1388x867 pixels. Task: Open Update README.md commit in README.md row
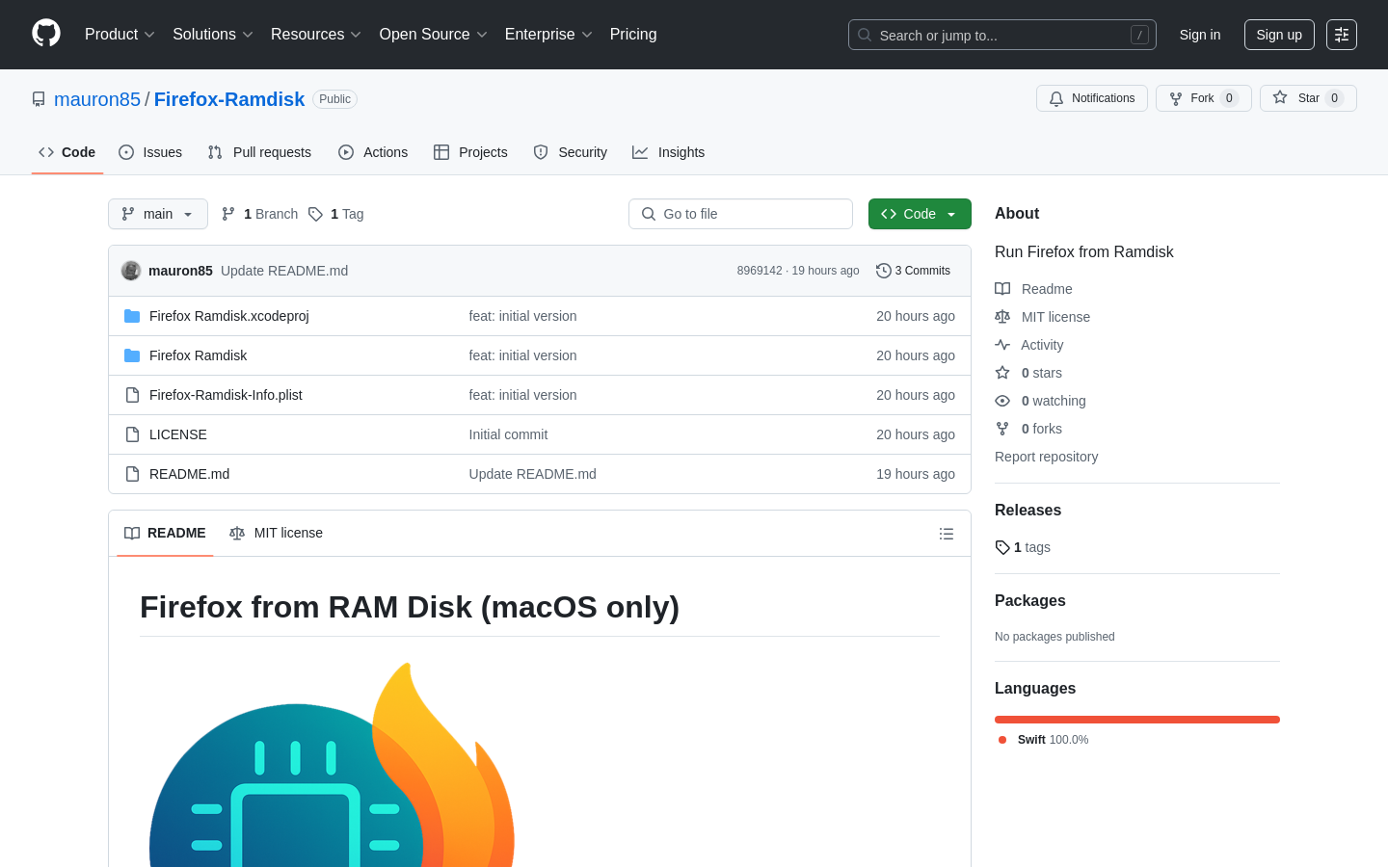[x=533, y=474]
